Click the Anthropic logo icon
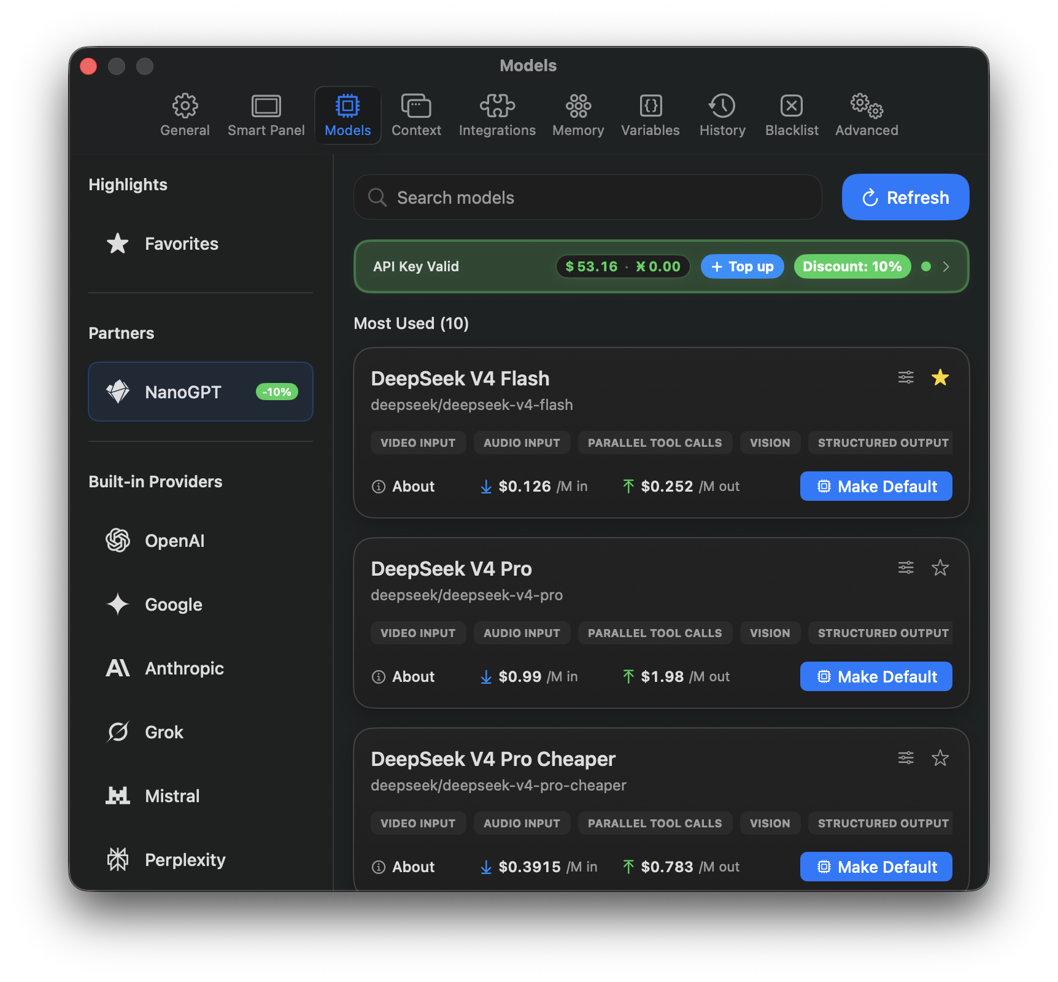1058x982 pixels. pyautogui.click(x=118, y=668)
